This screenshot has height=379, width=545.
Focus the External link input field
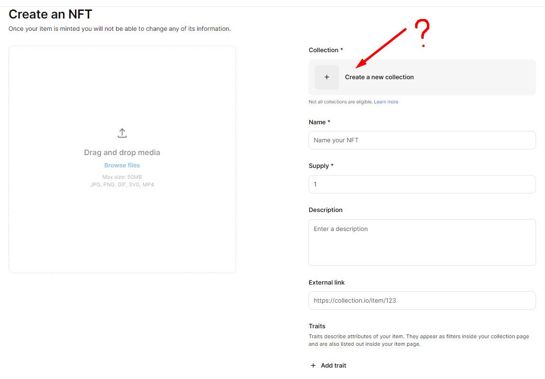click(422, 300)
